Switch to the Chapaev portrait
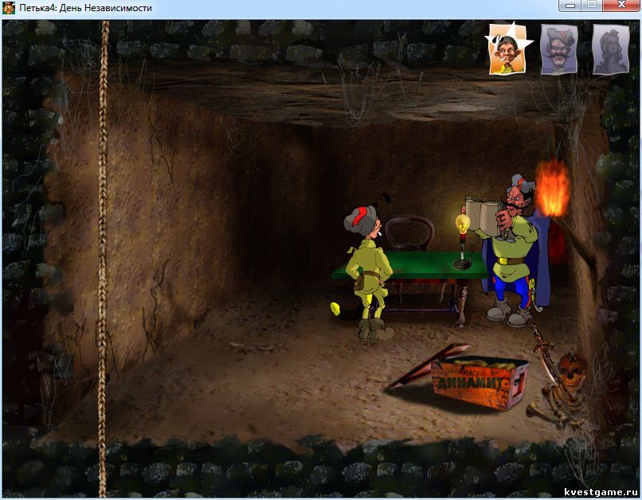The image size is (642, 500). coord(559,49)
